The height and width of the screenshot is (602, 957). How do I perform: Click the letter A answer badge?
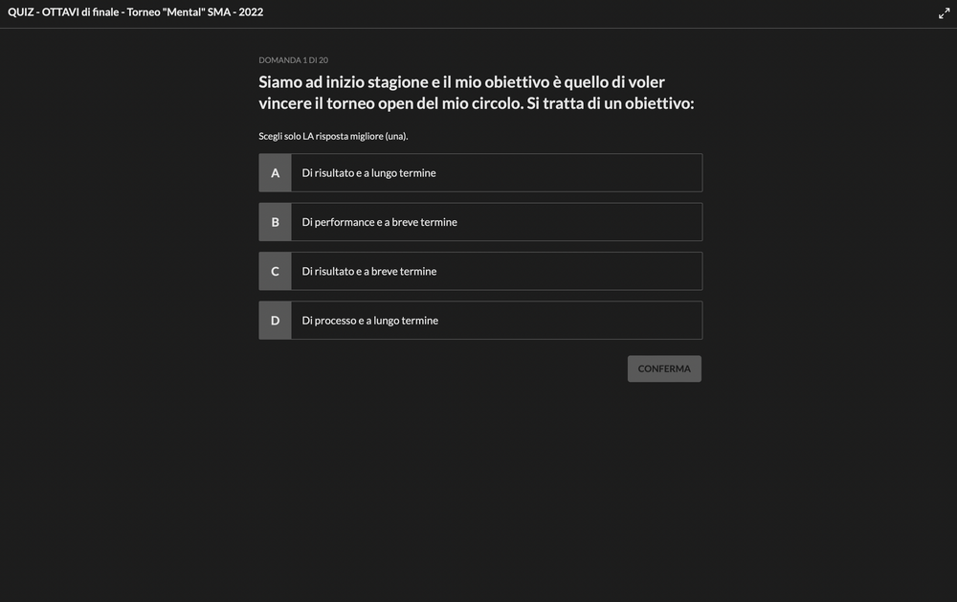click(276, 173)
